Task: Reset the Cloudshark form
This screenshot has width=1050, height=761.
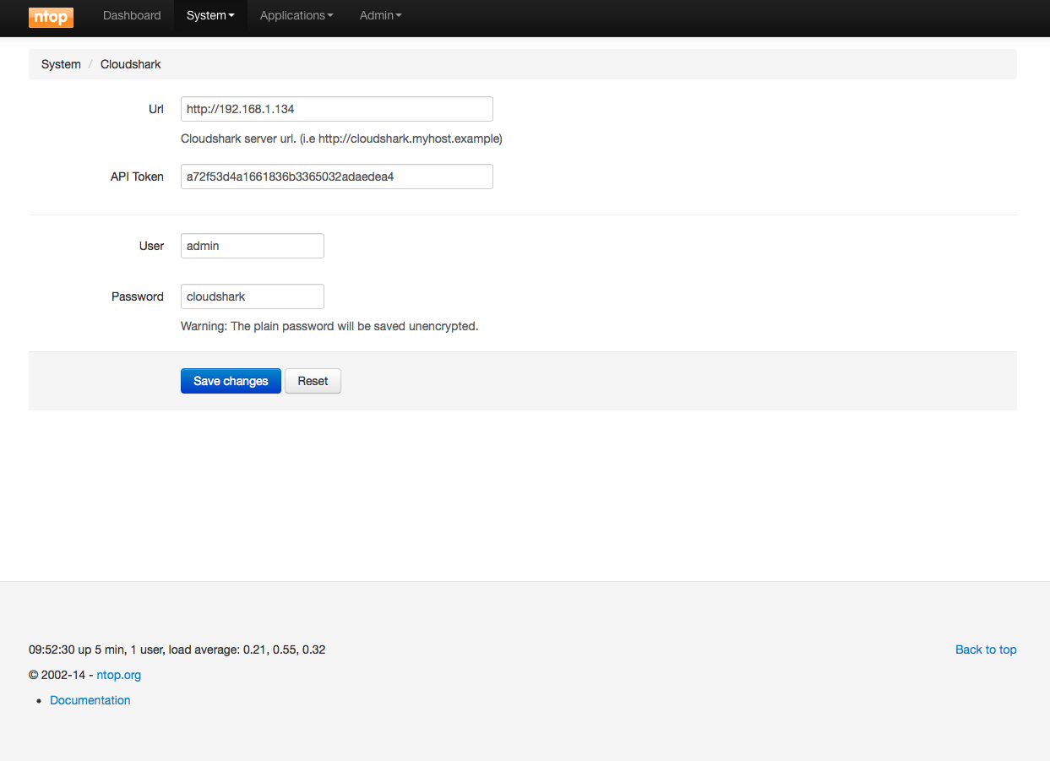Action: (x=313, y=381)
